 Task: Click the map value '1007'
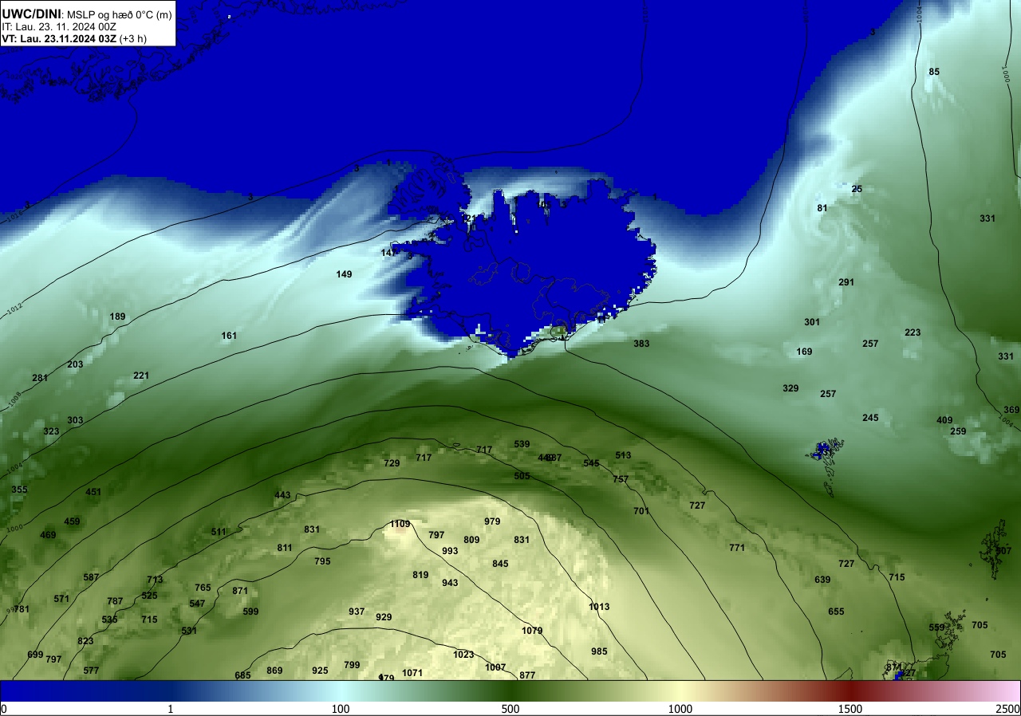[x=495, y=667]
